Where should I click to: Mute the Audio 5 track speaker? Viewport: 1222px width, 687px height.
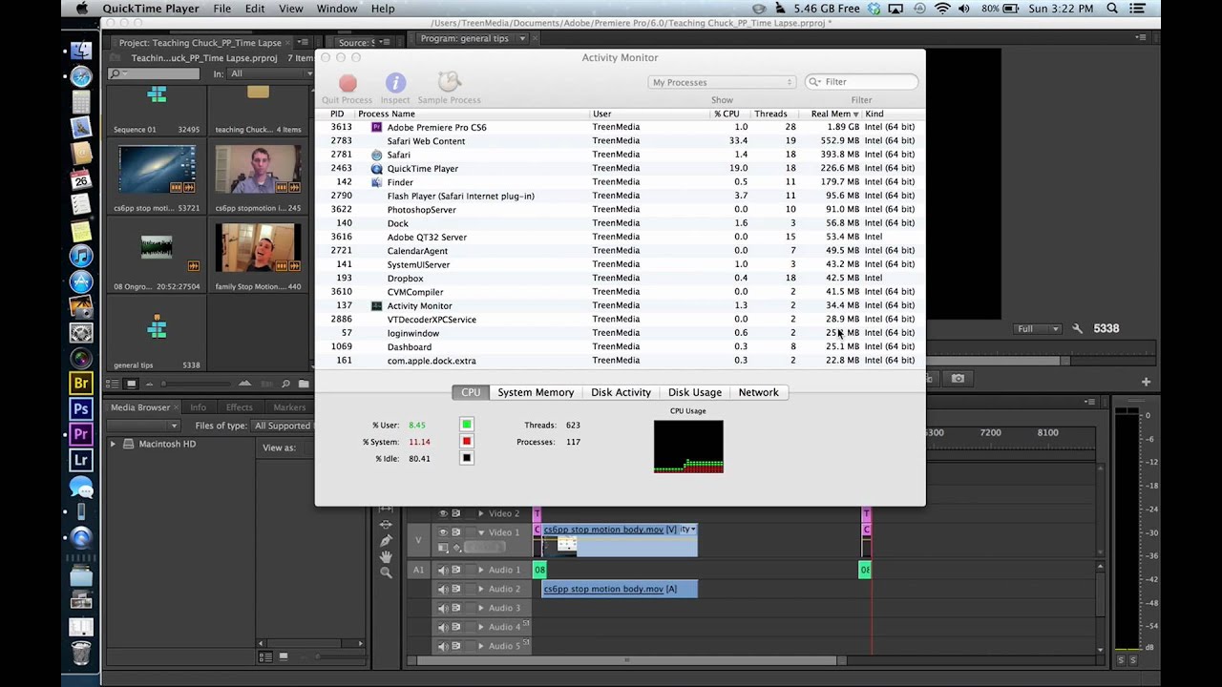443,646
